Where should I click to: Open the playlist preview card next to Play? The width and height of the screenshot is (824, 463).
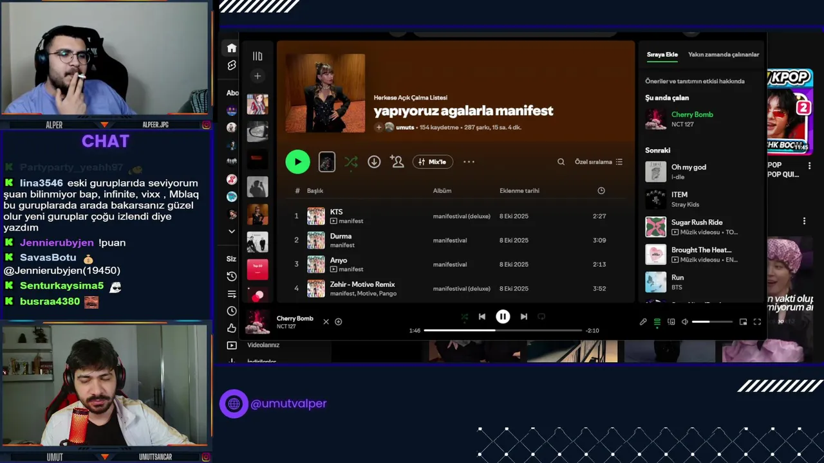tap(327, 162)
